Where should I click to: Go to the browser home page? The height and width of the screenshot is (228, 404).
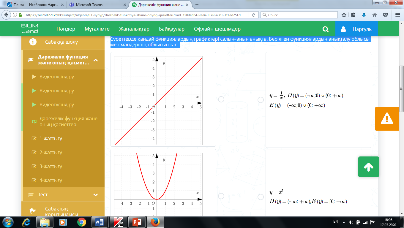pos(375,15)
